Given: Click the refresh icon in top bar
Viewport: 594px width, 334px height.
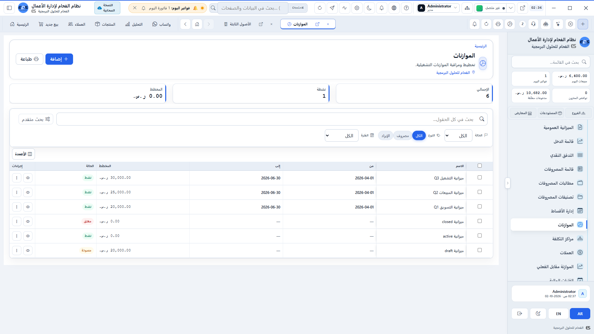Looking at the screenshot, I should point(320,8).
